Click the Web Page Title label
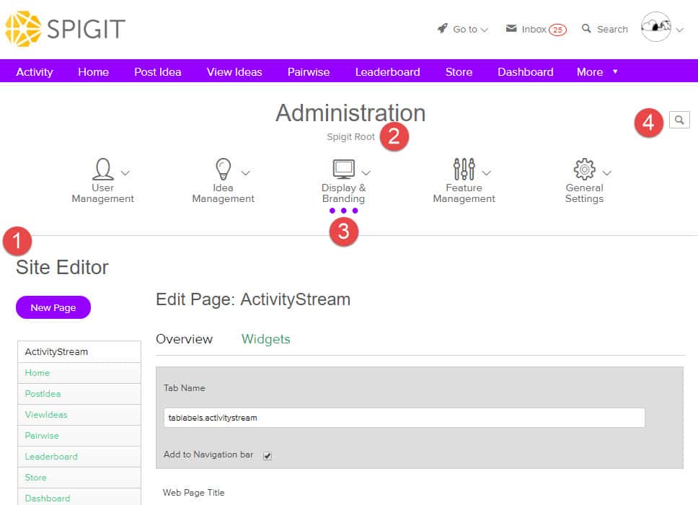The height and width of the screenshot is (505, 698). click(194, 493)
